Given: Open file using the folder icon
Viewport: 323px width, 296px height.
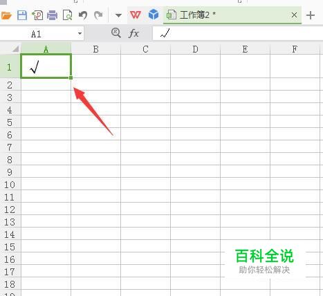Looking at the screenshot, I should pos(6,15).
